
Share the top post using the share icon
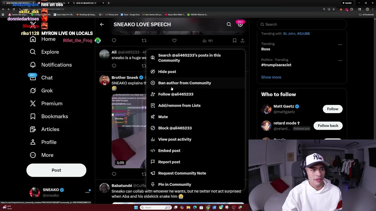coord(242,40)
